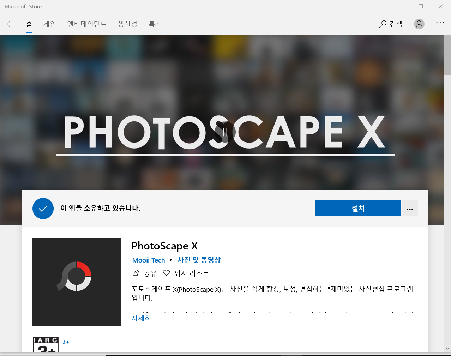Add to 위시 리스트 with the heart icon

tap(167, 273)
